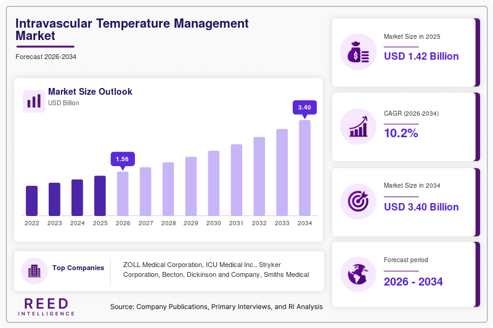Click the Forecast period label

(x=406, y=260)
